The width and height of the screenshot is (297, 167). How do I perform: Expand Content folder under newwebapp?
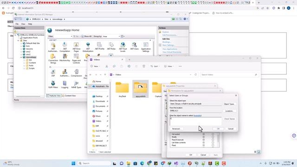[24, 63]
